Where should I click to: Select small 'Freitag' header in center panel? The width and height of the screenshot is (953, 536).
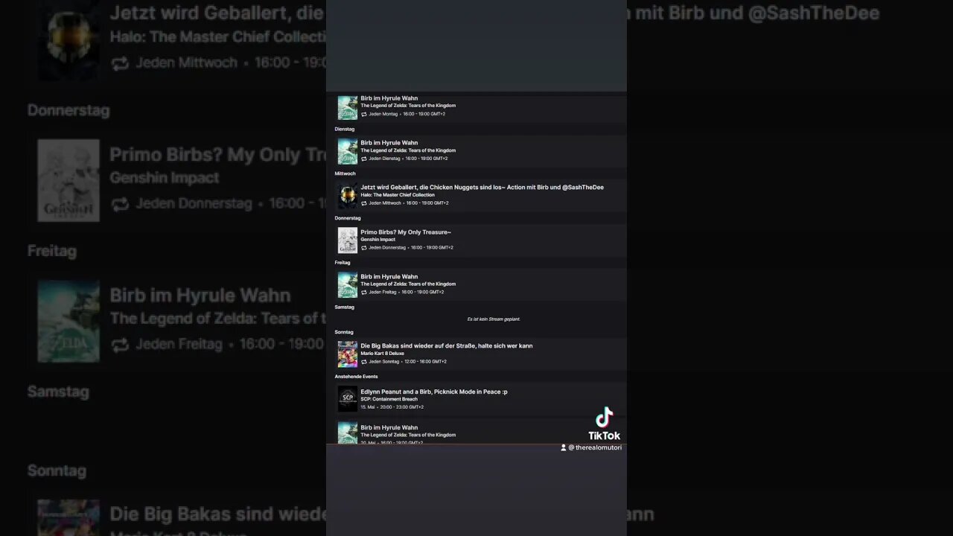tap(342, 263)
